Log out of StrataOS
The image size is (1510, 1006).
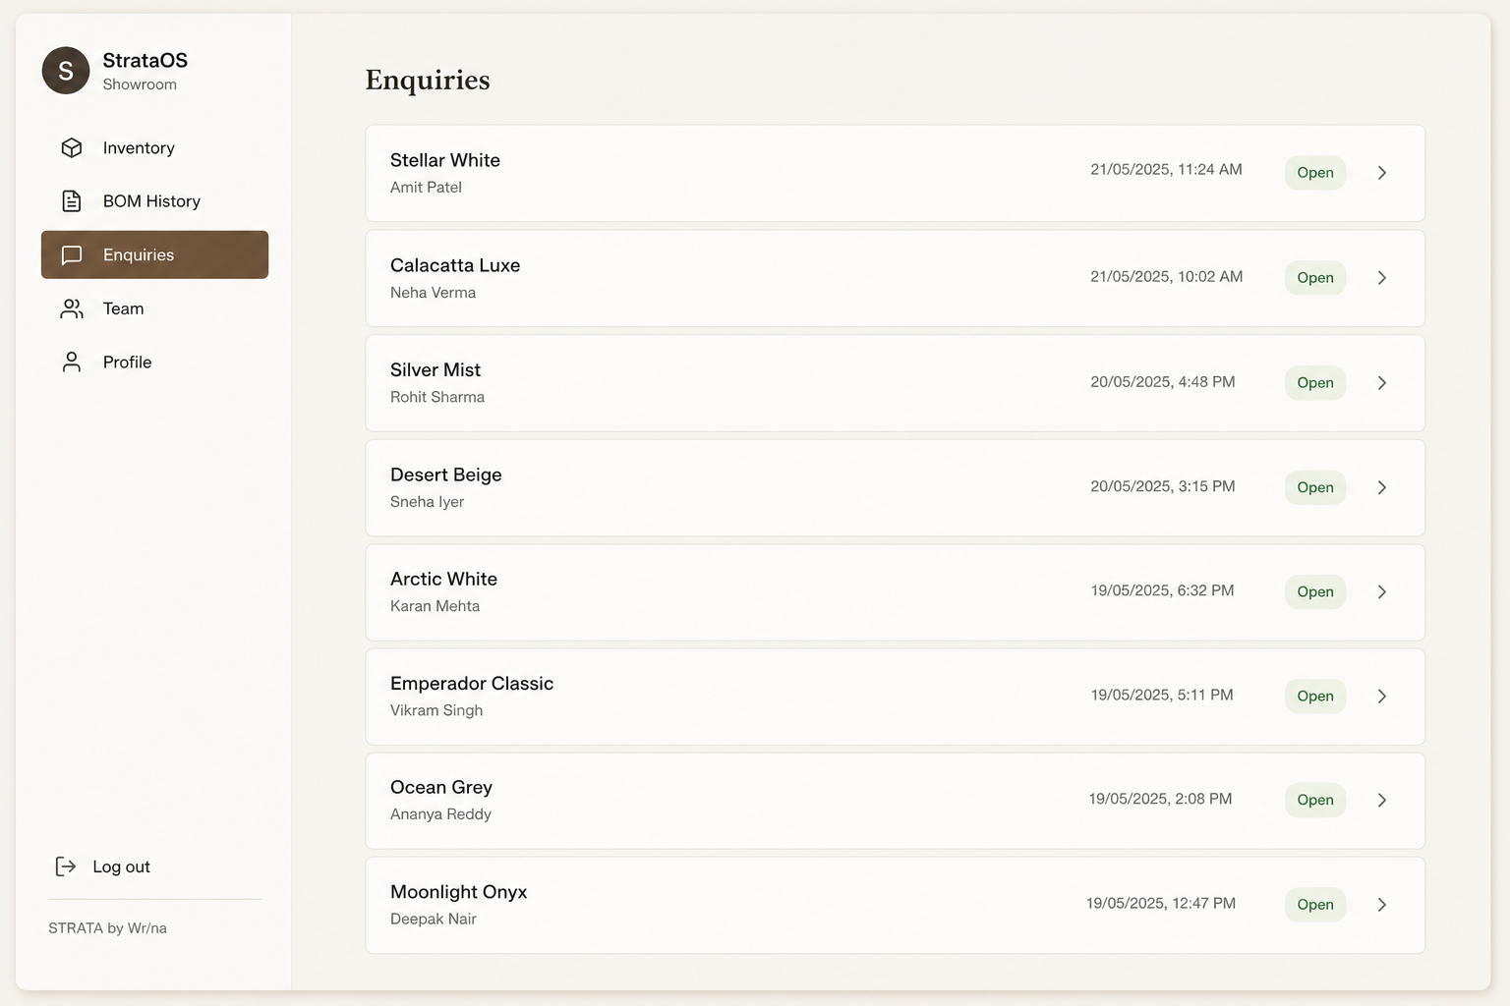coord(103,866)
